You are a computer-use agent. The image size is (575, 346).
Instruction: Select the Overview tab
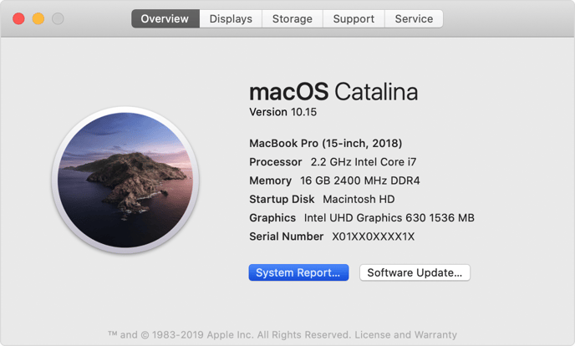[x=165, y=18]
